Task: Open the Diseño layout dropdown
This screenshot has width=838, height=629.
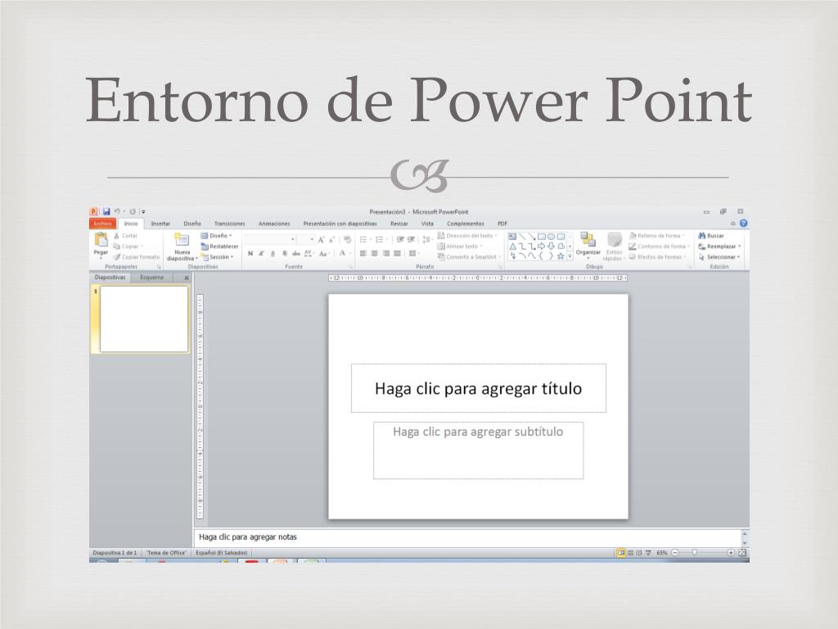Action: (x=216, y=236)
